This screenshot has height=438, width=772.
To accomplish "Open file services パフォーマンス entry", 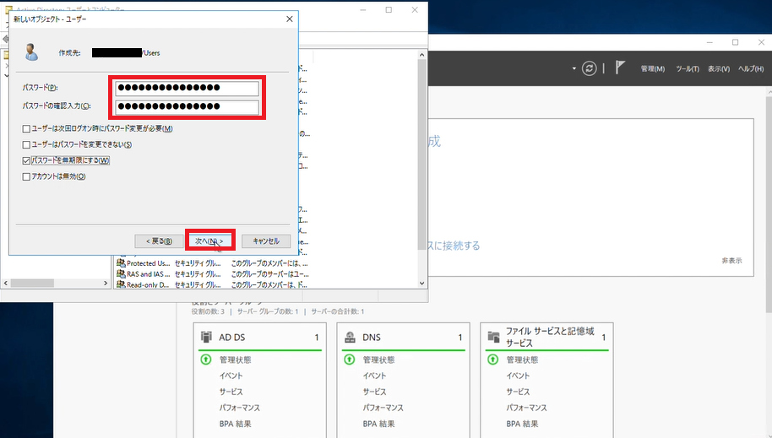I will click(x=527, y=408).
